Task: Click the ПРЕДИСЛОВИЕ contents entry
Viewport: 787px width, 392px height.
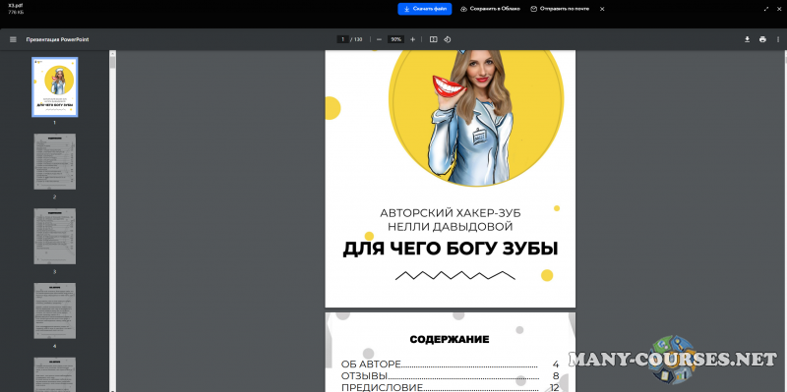Action: 450,387
